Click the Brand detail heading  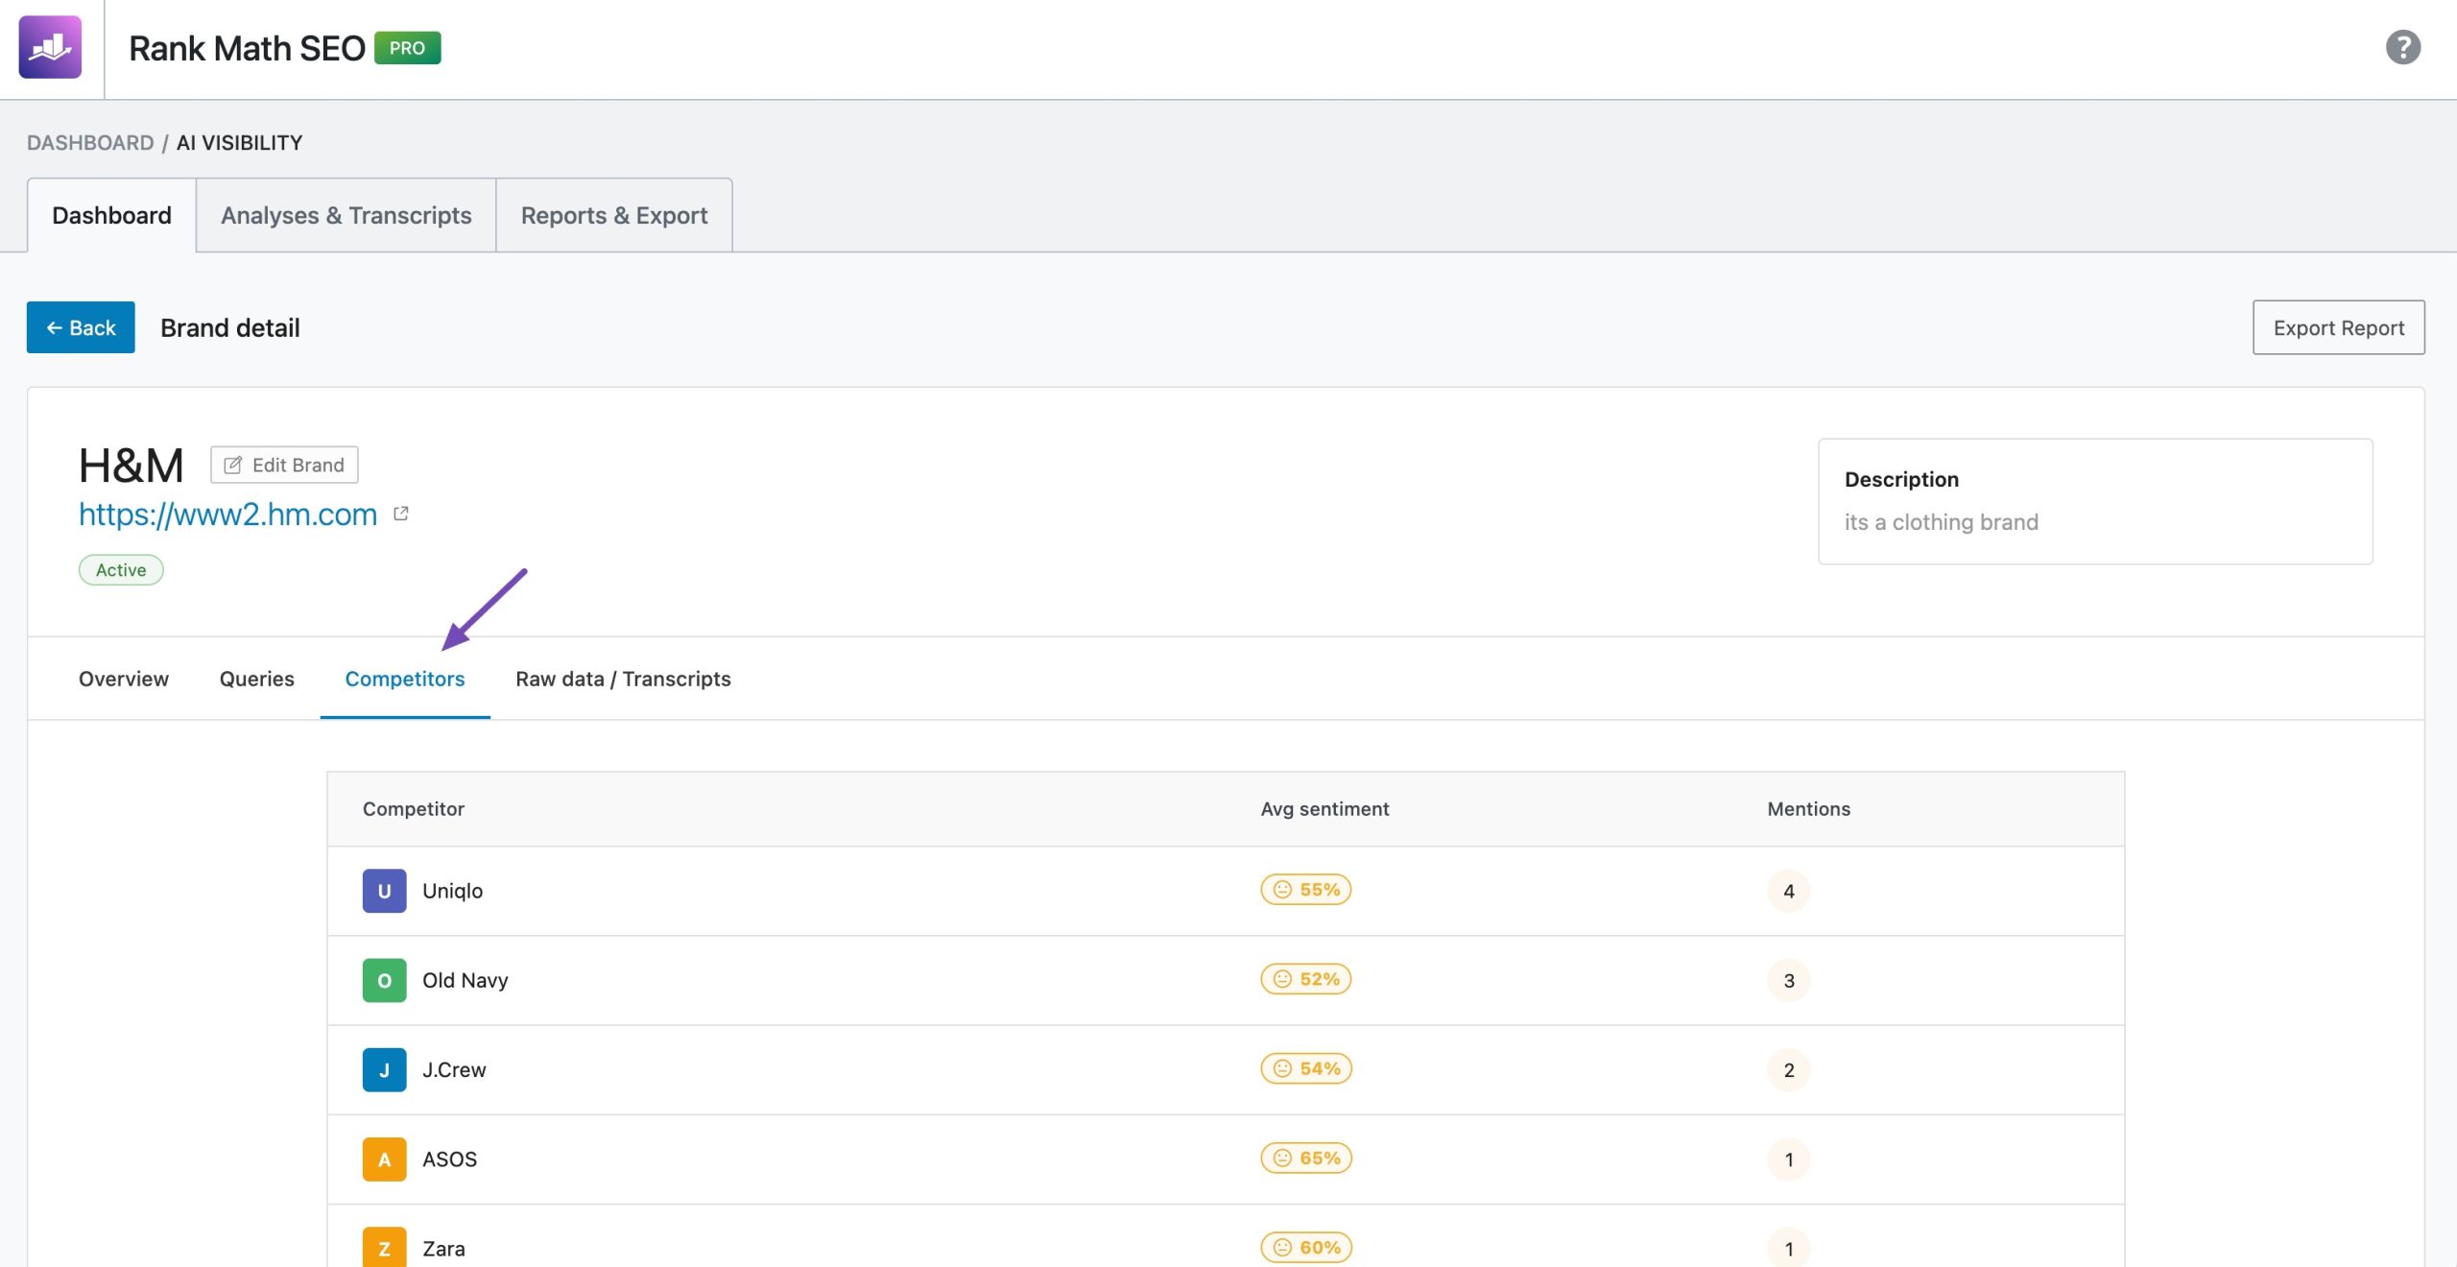click(230, 328)
